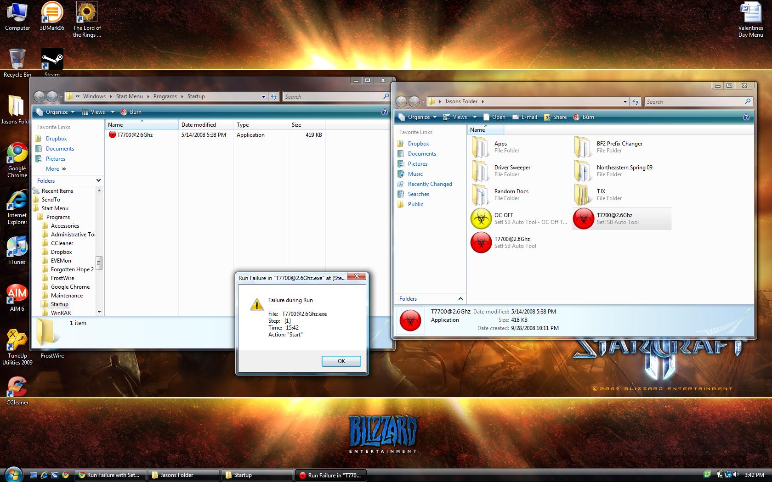Viewport: 772px width, 482px height.
Task: Open CCleaner desktop shortcut
Action: pos(17,391)
